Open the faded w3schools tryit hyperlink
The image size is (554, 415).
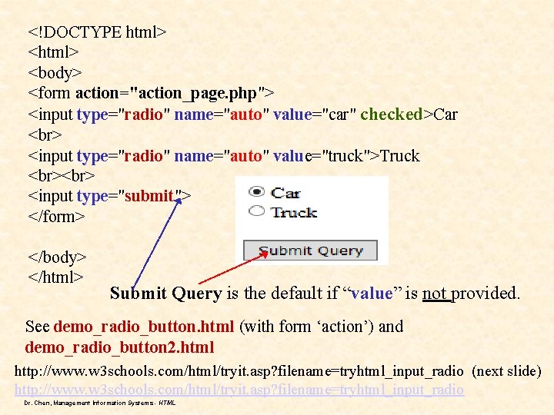[239, 390]
